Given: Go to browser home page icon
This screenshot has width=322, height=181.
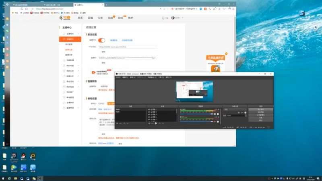Looking at the screenshot, I should [26, 9].
